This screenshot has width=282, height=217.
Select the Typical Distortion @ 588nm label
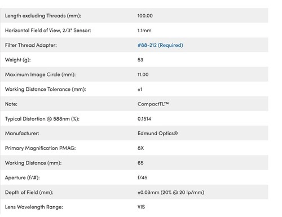click(x=42, y=119)
